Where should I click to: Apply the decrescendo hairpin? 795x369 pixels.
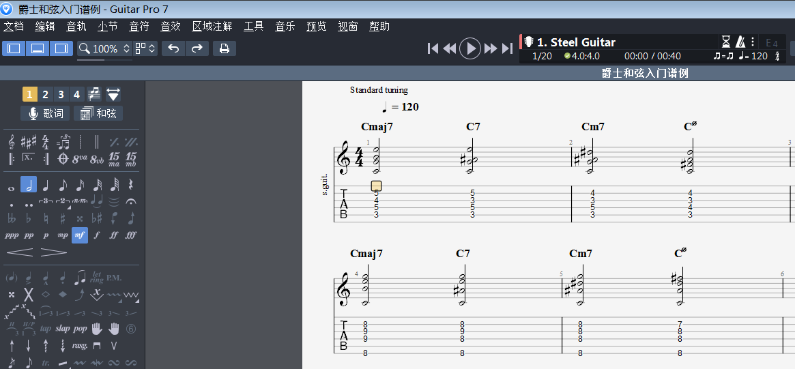click(54, 252)
